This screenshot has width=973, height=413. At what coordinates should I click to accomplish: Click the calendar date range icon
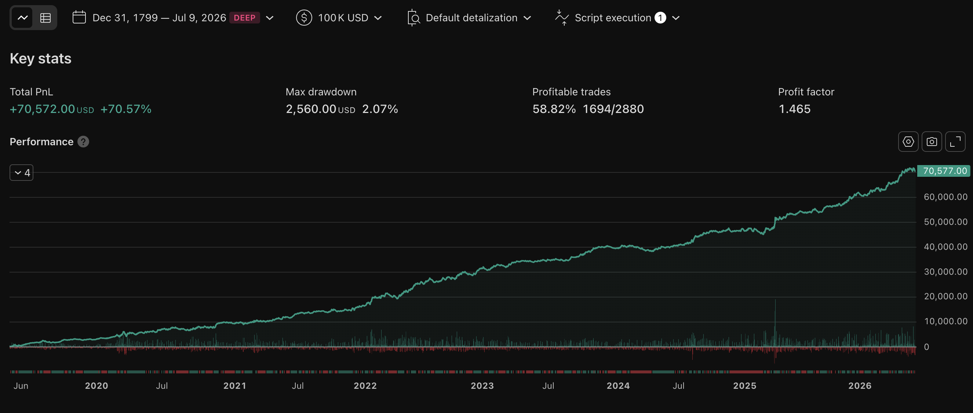click(79, 17)
